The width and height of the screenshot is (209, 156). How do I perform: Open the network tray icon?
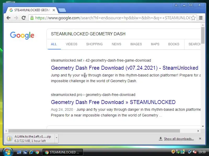(x=190, y=152)
